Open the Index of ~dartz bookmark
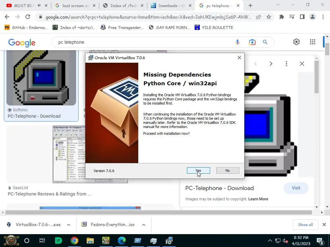 coord(74,28)
